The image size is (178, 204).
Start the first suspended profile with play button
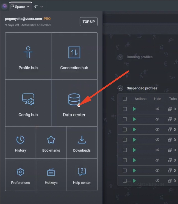click(x=134, y=109)
